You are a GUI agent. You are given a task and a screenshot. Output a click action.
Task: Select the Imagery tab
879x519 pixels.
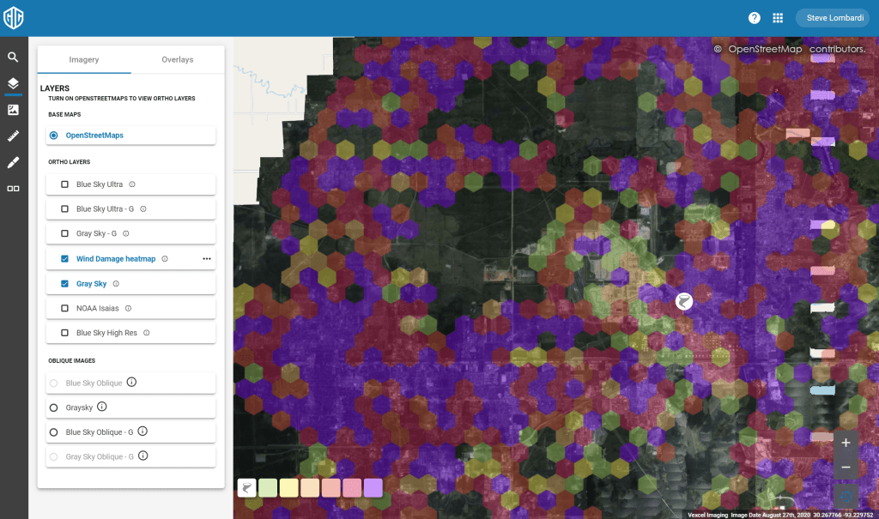tap(84, 60)
